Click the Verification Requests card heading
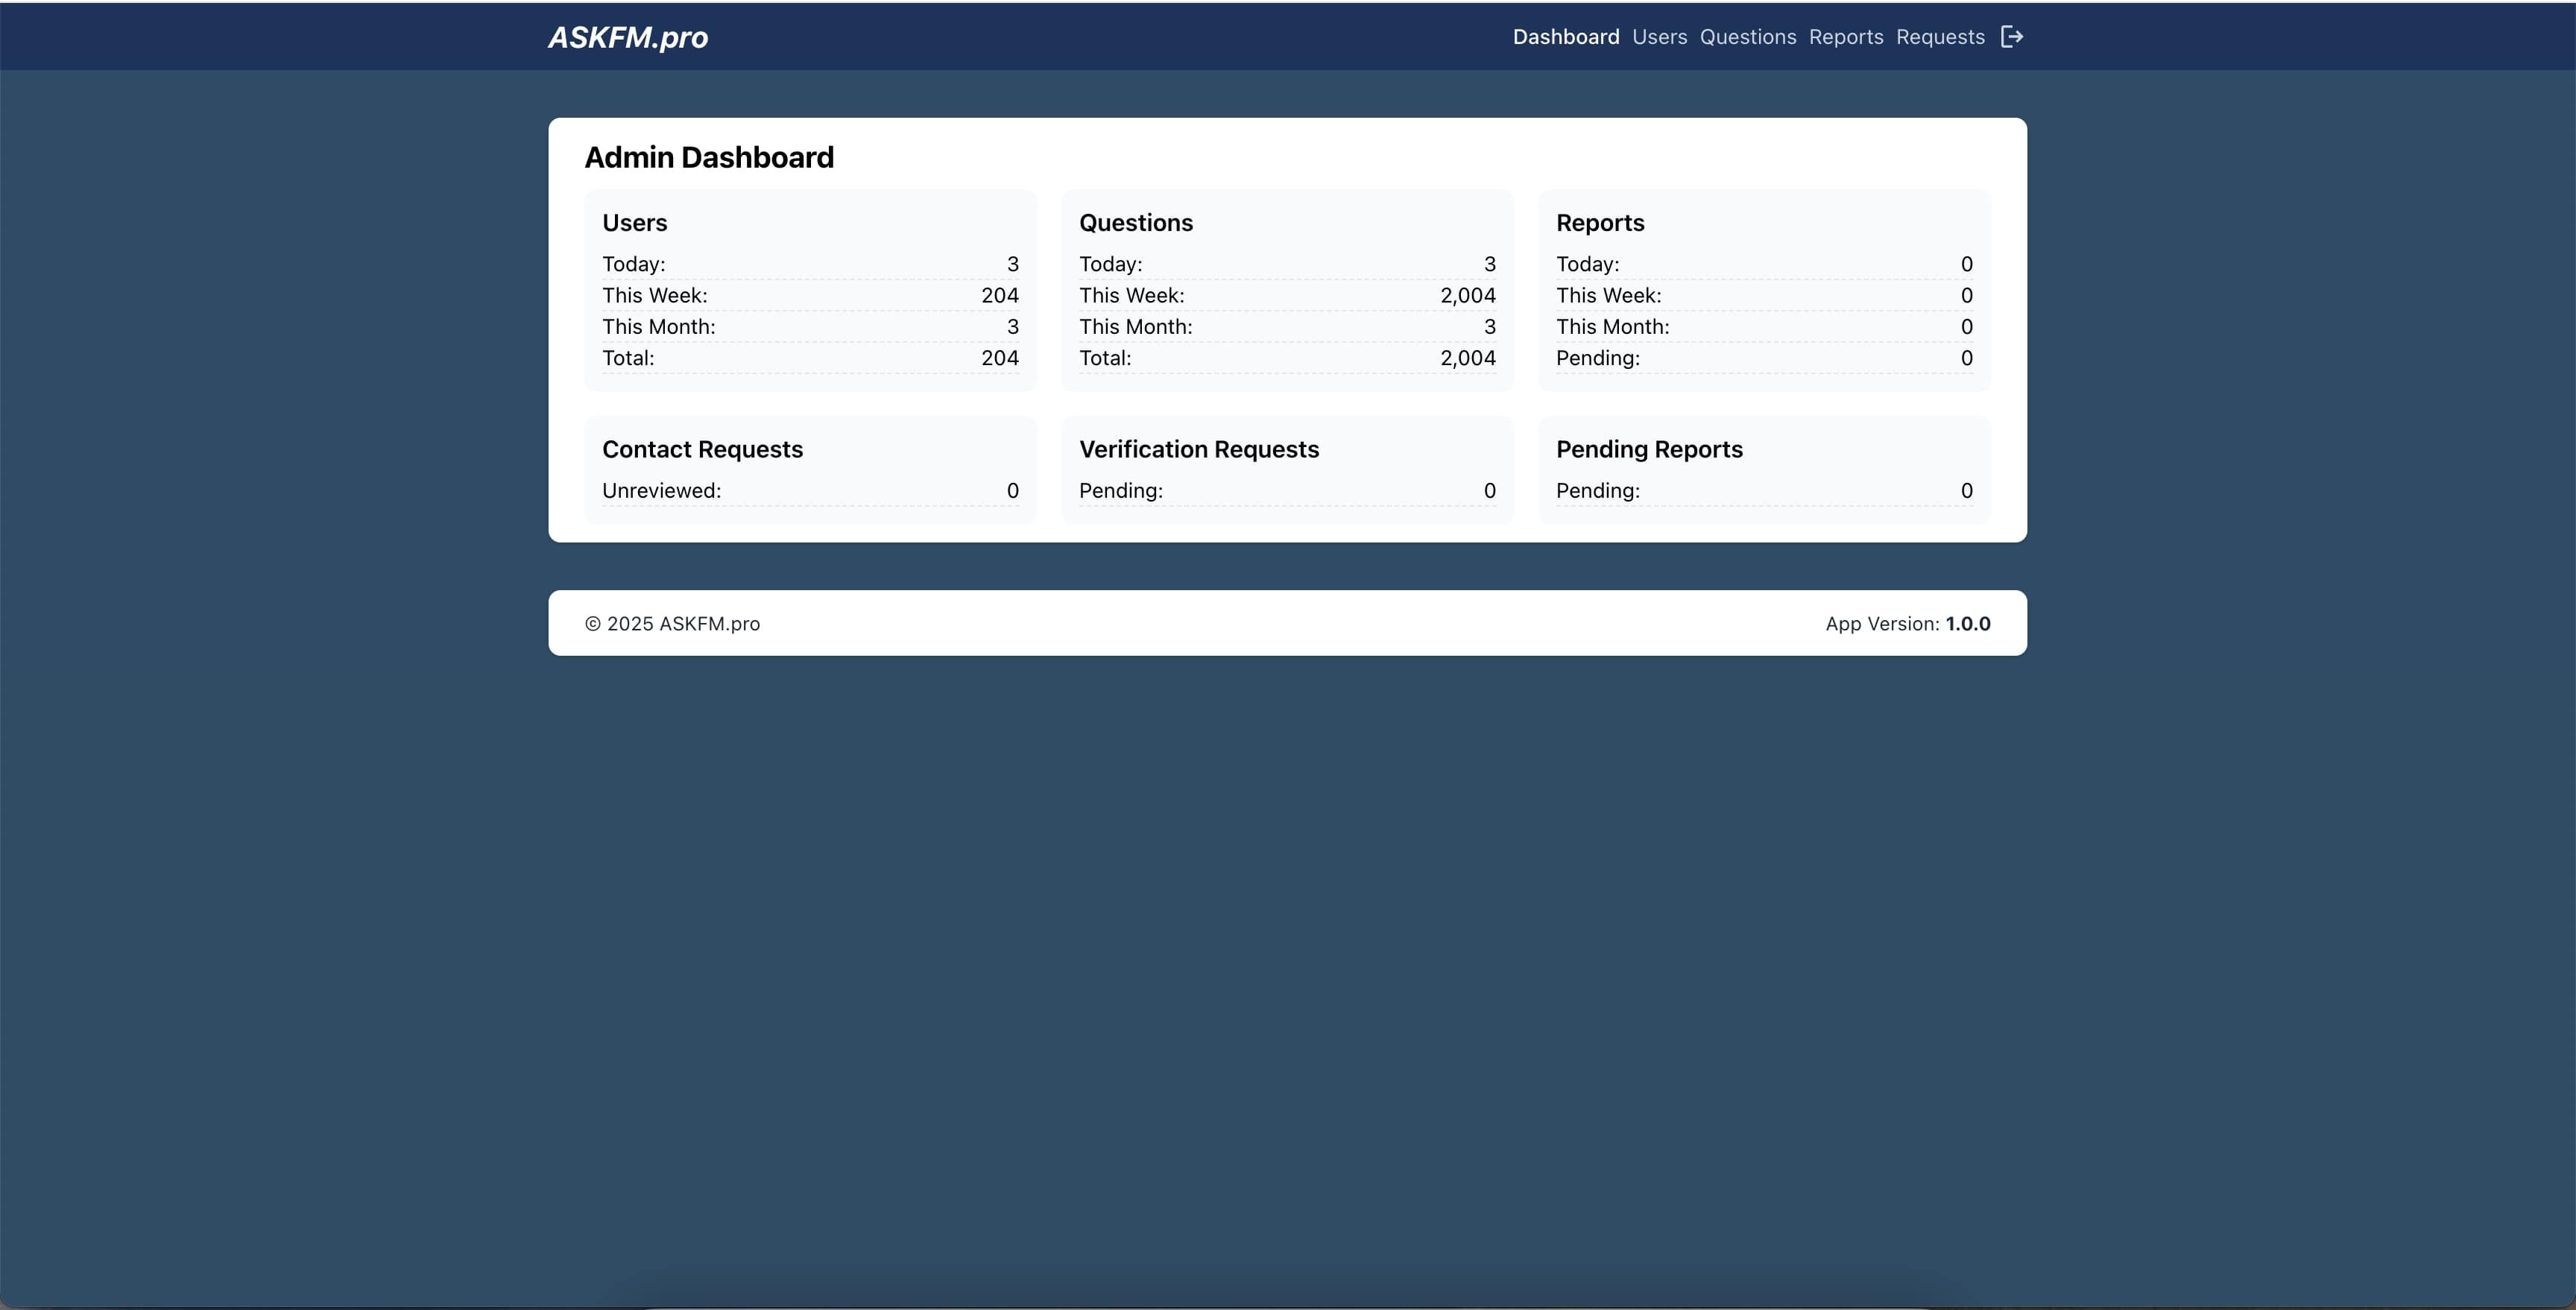 pos(1198,449)
